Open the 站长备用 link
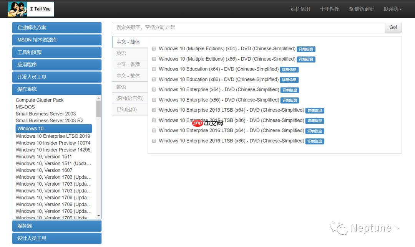The width and height of the screenshot is (415, 247). click(300, 9)
